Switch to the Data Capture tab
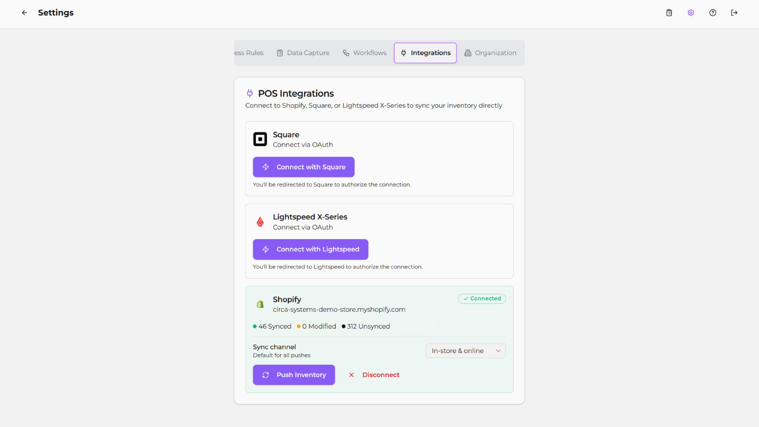Image resolution: width=759 pixels, height=427 pixels. point(303,53)
